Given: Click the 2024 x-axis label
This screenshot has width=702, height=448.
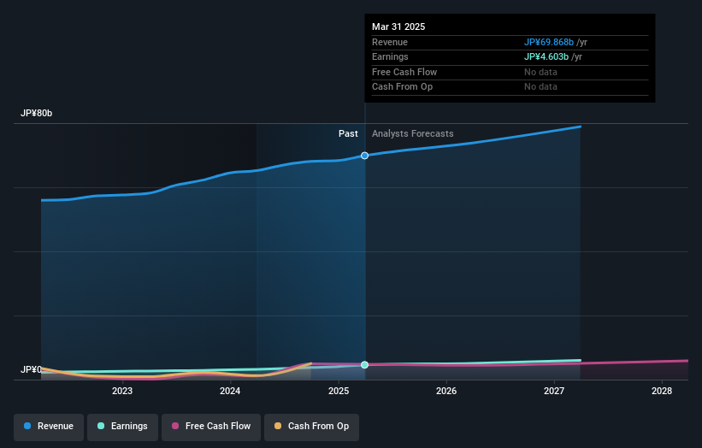Looking at the screenshot, I should pyautogui.click(x=230, y=391).
